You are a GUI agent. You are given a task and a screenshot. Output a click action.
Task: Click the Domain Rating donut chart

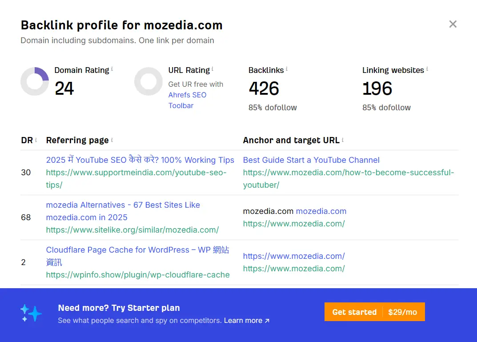(x=35, y=81)
